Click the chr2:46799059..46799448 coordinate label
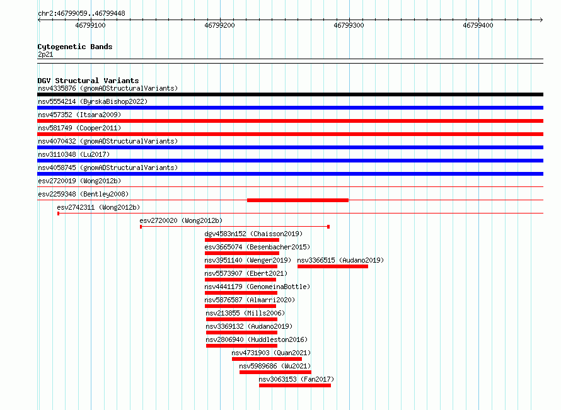 click(81, 13)
